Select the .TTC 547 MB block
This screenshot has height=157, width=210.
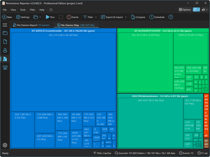(x=62, y=139)
